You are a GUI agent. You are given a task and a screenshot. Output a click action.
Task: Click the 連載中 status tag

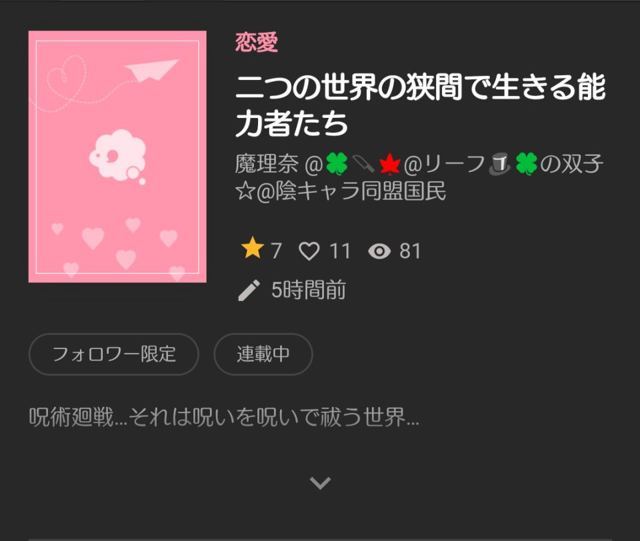click(x=263, y=354)
